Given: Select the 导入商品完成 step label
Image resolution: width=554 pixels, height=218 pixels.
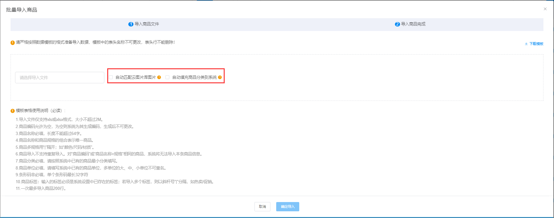Looking at the screenshot, I should (413, 24).
